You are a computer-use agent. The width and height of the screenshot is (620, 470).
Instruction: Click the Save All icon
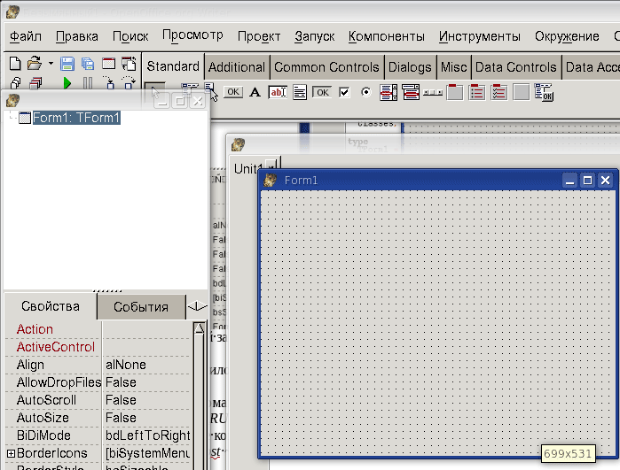pos(88,64)
